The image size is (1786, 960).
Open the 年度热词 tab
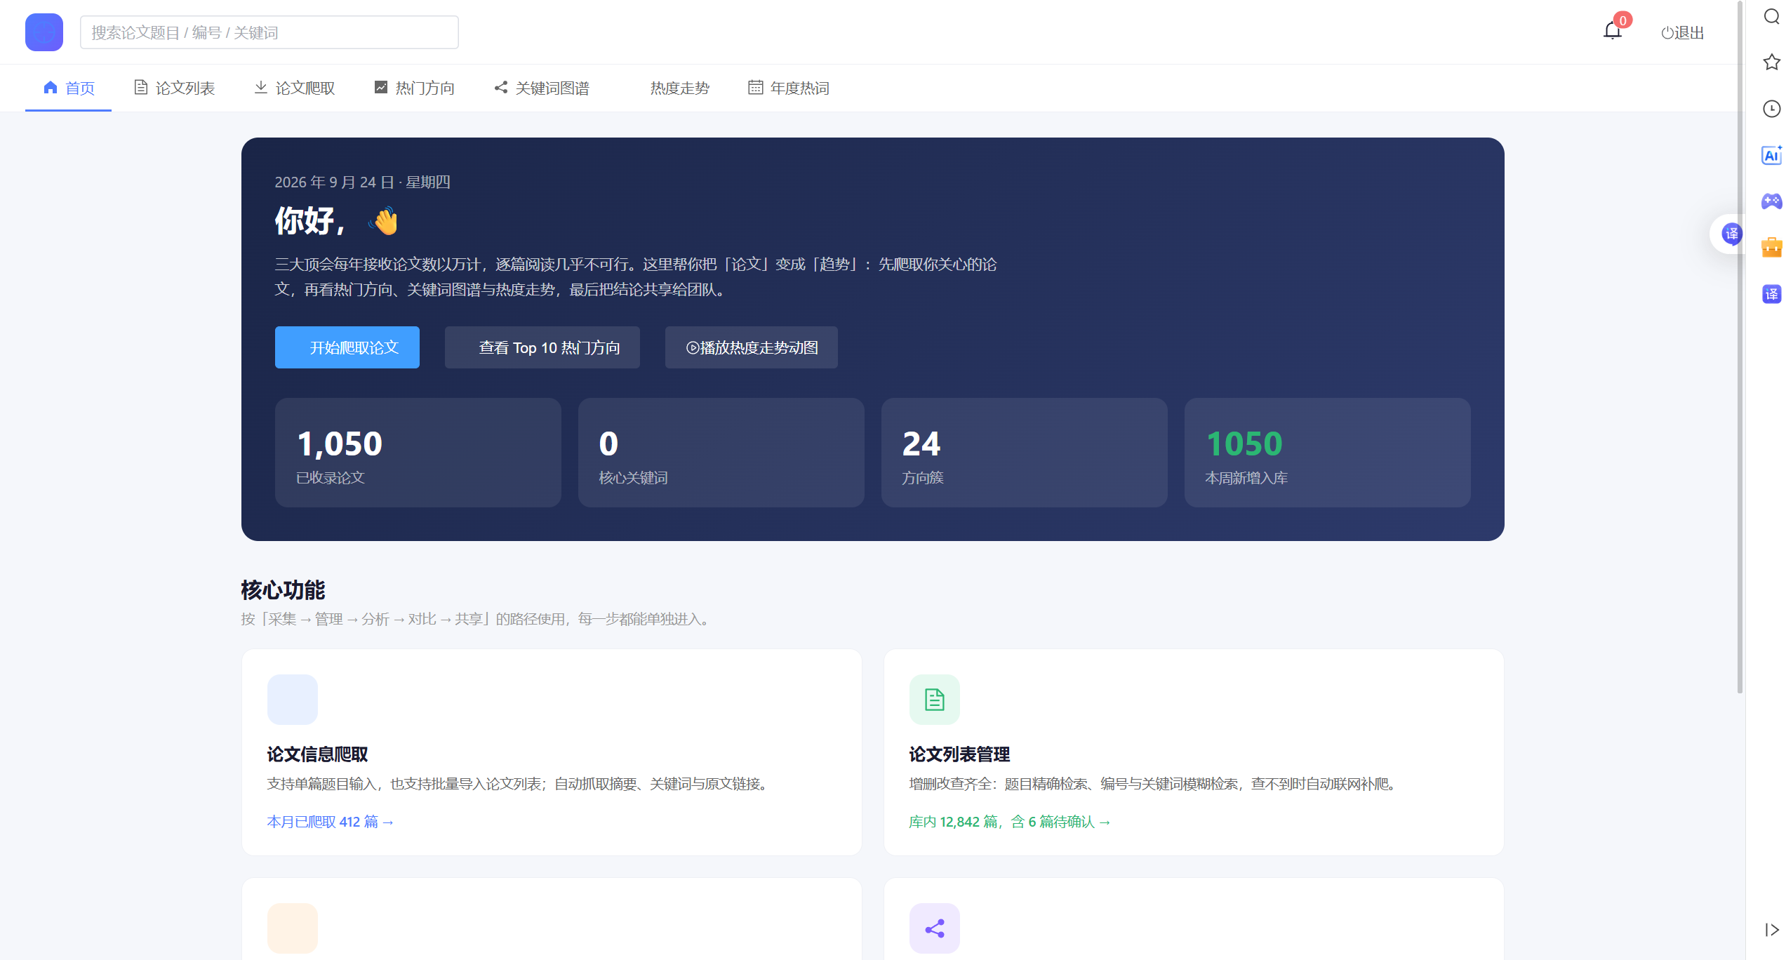789,88
